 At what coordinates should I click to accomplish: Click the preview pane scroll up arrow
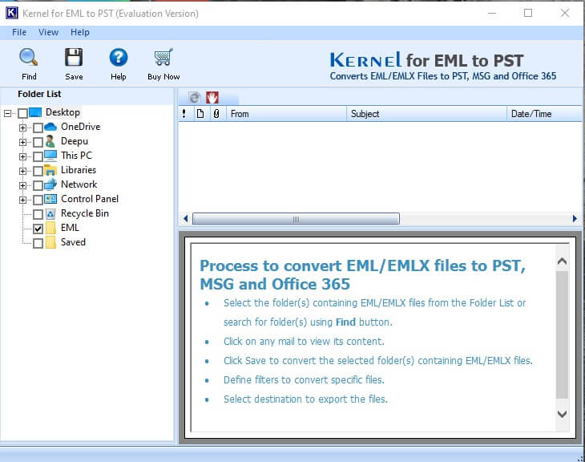click(562, 261)
